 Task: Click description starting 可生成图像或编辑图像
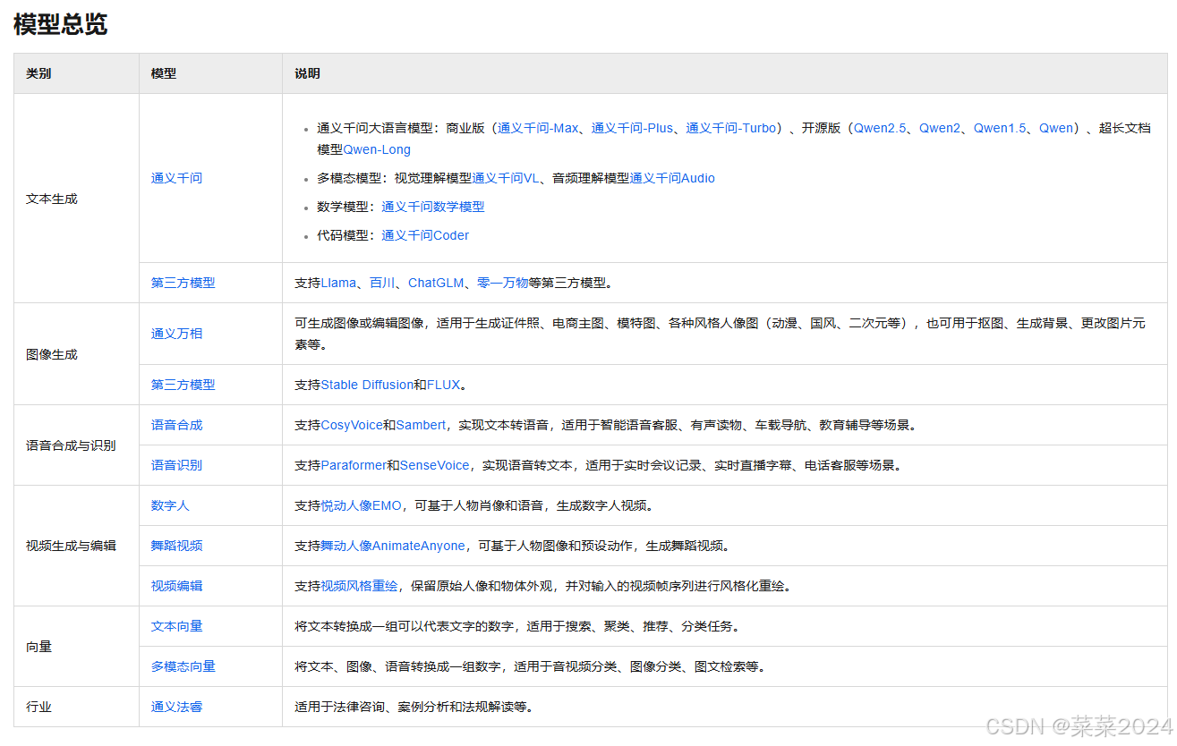[x=721, y=334]
